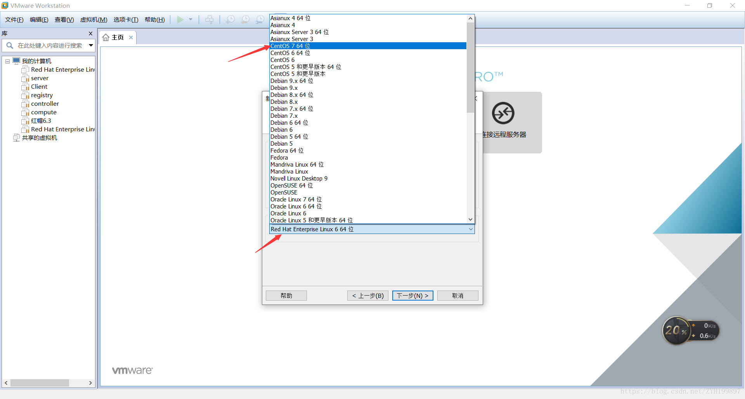Choose CentOS 7 64 位 from list
Image resolution: width=745 pixels, height=399 pixels.
(x=368, y=46)
